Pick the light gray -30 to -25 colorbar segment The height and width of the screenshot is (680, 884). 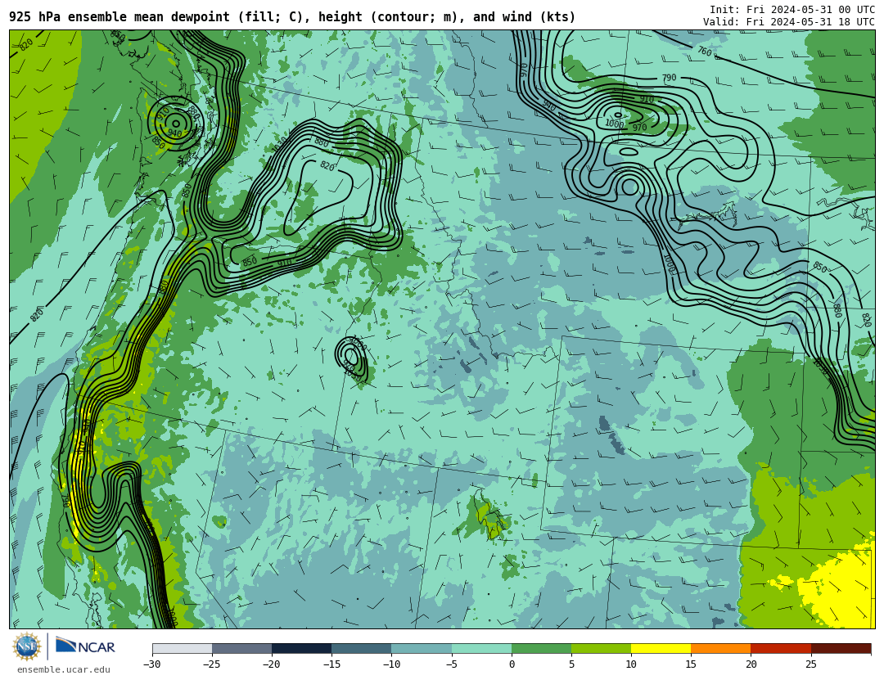tap(182, 649)
